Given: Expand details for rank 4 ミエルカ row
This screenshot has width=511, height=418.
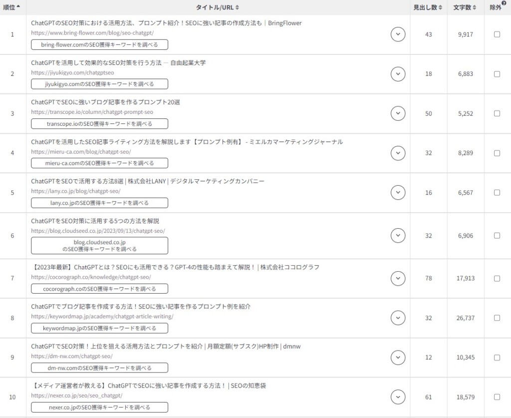Looking at the screenshot, I should pos(398,153).
